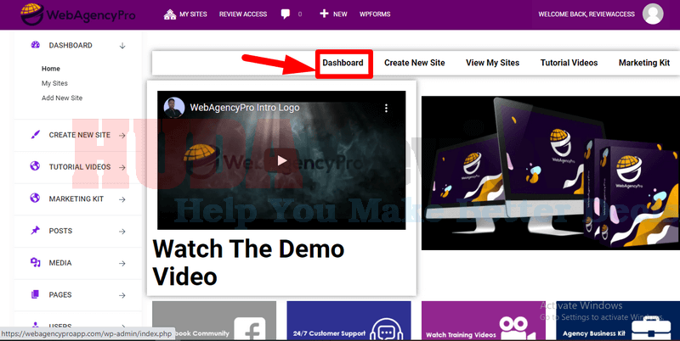Image resolution: width=680 pixels, height=341 pixels.
Task: Open My Sites in the admin bar
Action: [194, 14]
